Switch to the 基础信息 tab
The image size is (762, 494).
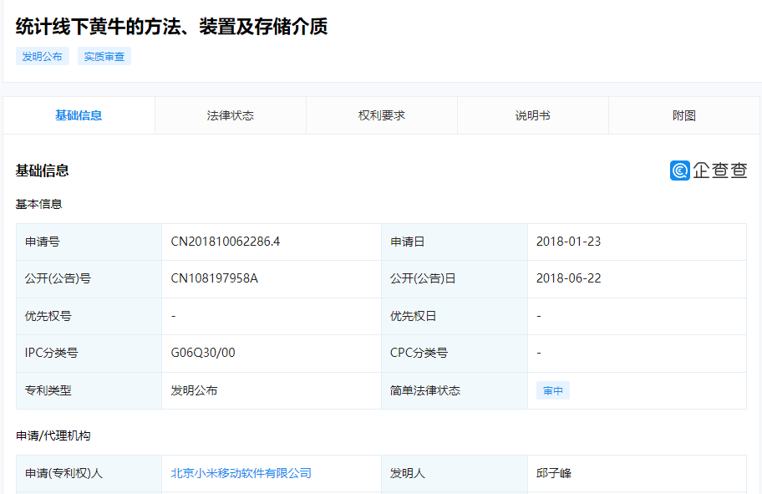click(79, 115)
